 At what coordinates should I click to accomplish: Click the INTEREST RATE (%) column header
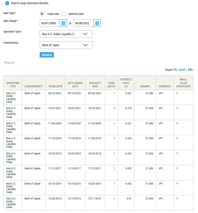point(126,83)
